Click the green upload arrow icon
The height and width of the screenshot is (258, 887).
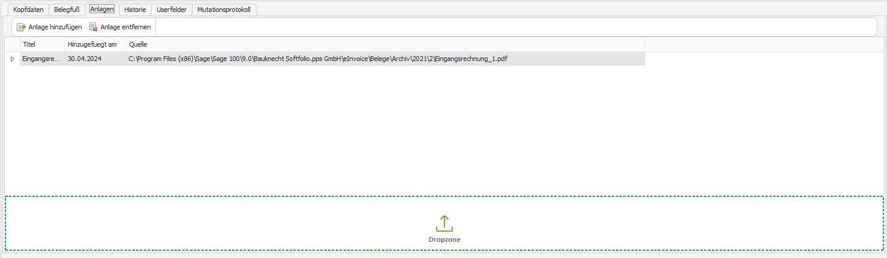[444, 223]
